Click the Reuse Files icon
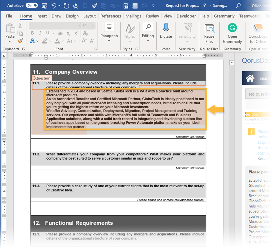 pyautogui.click(x=209, y=28)
